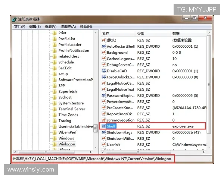Select the SystemRestore key in tree
Image resolution: width=224 pixels, height=179 pixels.
(x=71, y=103)
